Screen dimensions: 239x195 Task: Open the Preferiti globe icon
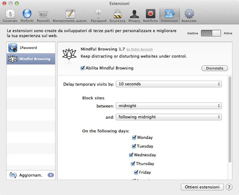(27, 13)
